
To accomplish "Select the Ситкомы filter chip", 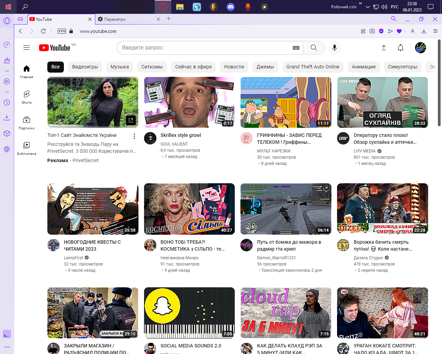I will (x=152, y=67).
